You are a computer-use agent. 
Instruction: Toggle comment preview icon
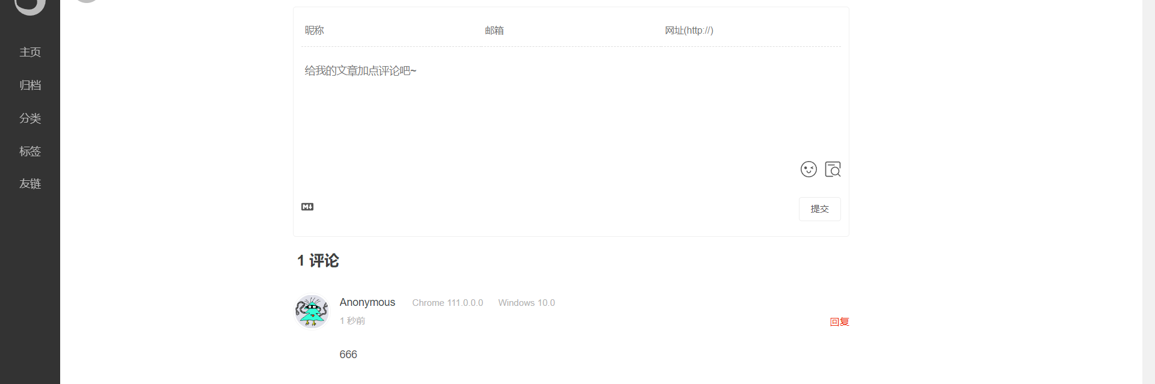click(x=833, y=169)
